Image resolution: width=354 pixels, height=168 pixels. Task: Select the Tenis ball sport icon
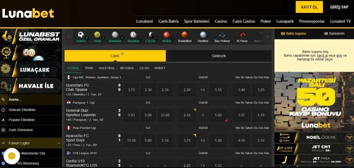click(97, 35)
